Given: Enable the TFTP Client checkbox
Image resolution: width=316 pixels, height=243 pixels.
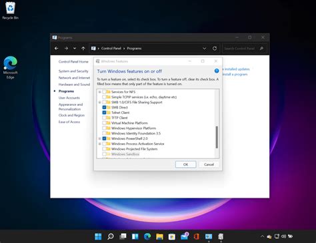Looking at the screenshot, I should [x=104, y=118].
